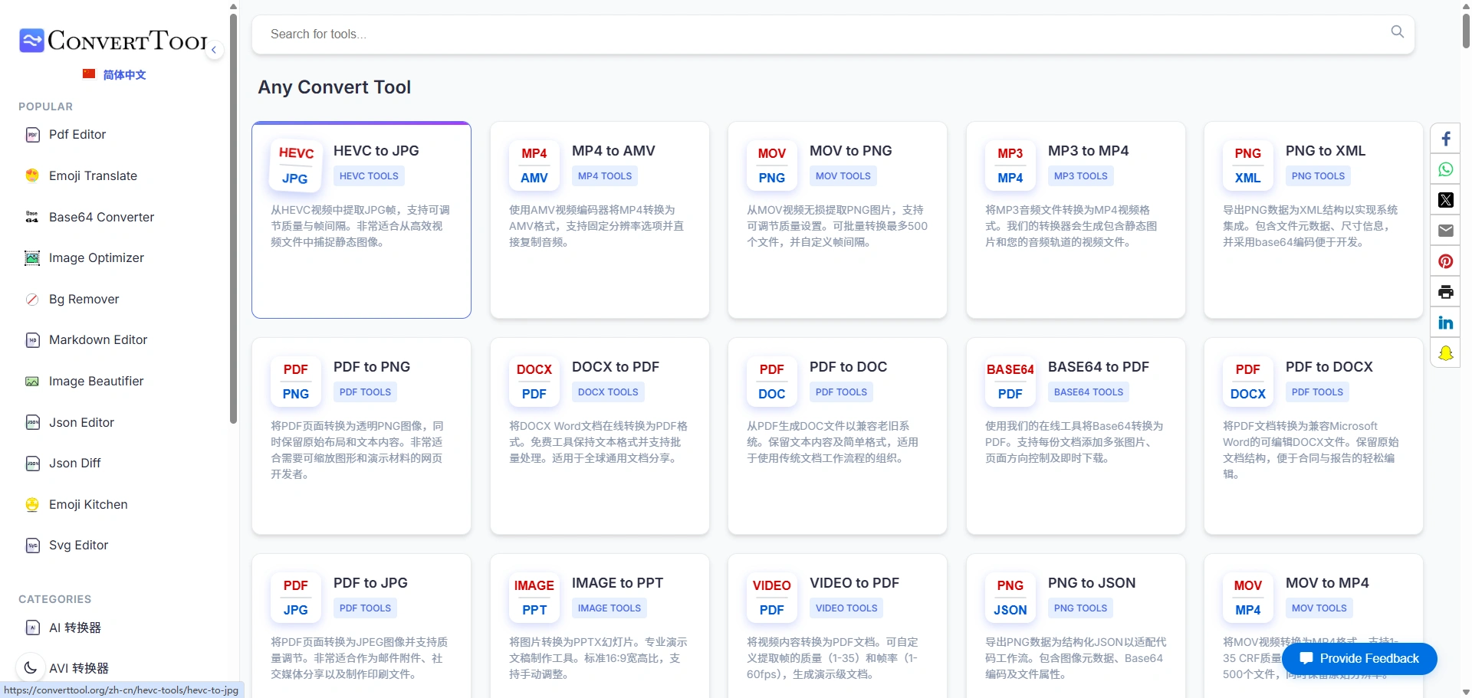Screen dimensions: 1472x698
Task: Open the 简体中文 language selector
Action: click(113, 74)
